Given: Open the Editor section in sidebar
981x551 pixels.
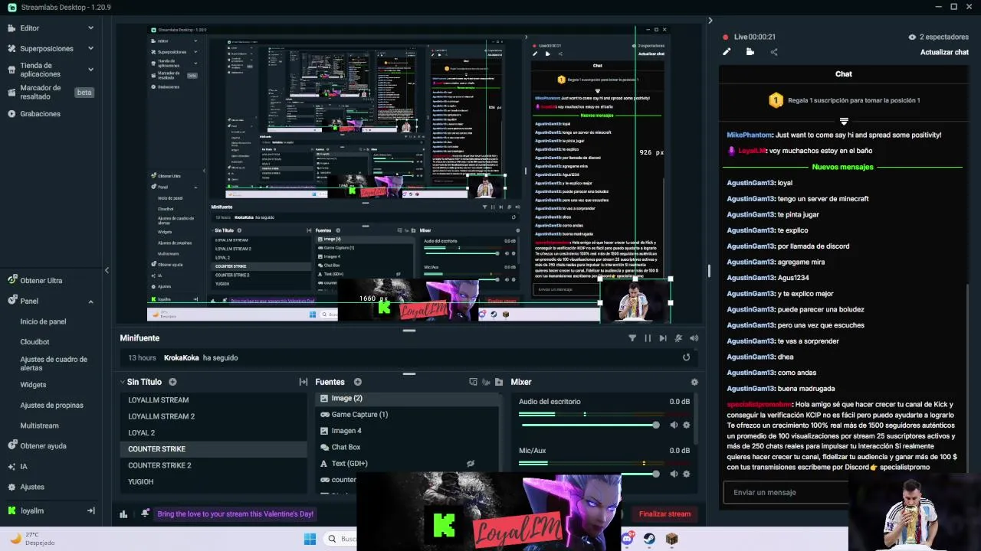Looking at the screenshot, I should click(x=29, y=28).
